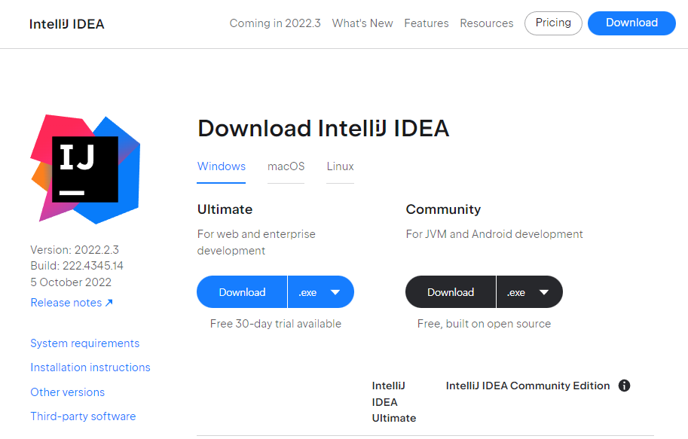This screenshot has width=688, height=439.
Task: Click the info icon beside Community Edition
Action: pyautogui.click(x=625, y=386)
